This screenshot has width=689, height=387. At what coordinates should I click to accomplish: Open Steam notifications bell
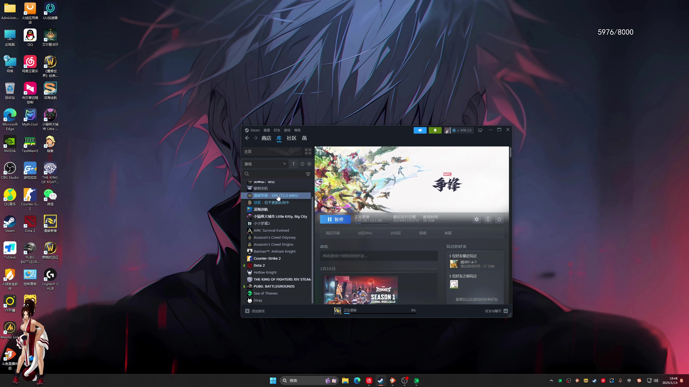tap(435, 130)
